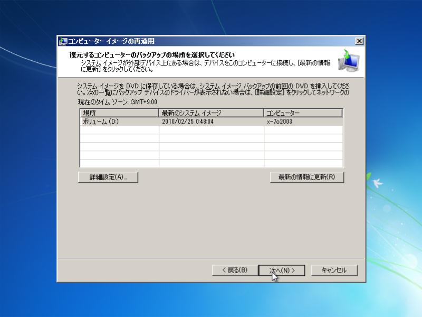
Task: Click the 場所 column header
Action: click(105, 113)
